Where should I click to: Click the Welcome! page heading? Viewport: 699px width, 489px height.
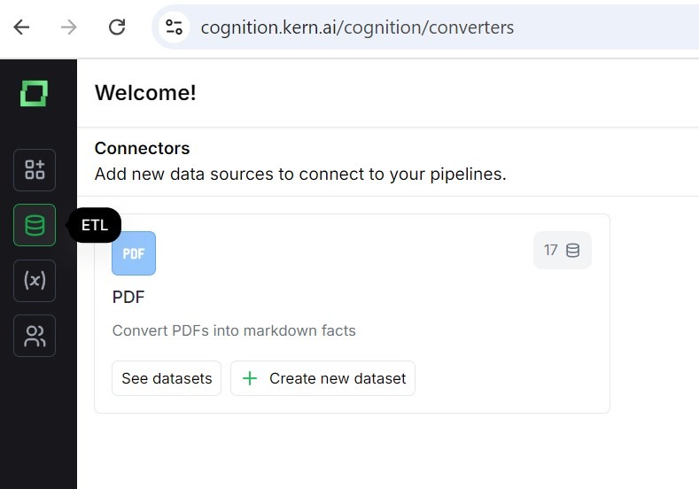pyautogui.click(x=145, y=92)
